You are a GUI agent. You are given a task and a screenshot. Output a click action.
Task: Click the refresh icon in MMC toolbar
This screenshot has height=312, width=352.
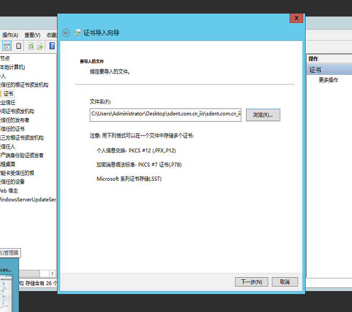pos(31,46)
